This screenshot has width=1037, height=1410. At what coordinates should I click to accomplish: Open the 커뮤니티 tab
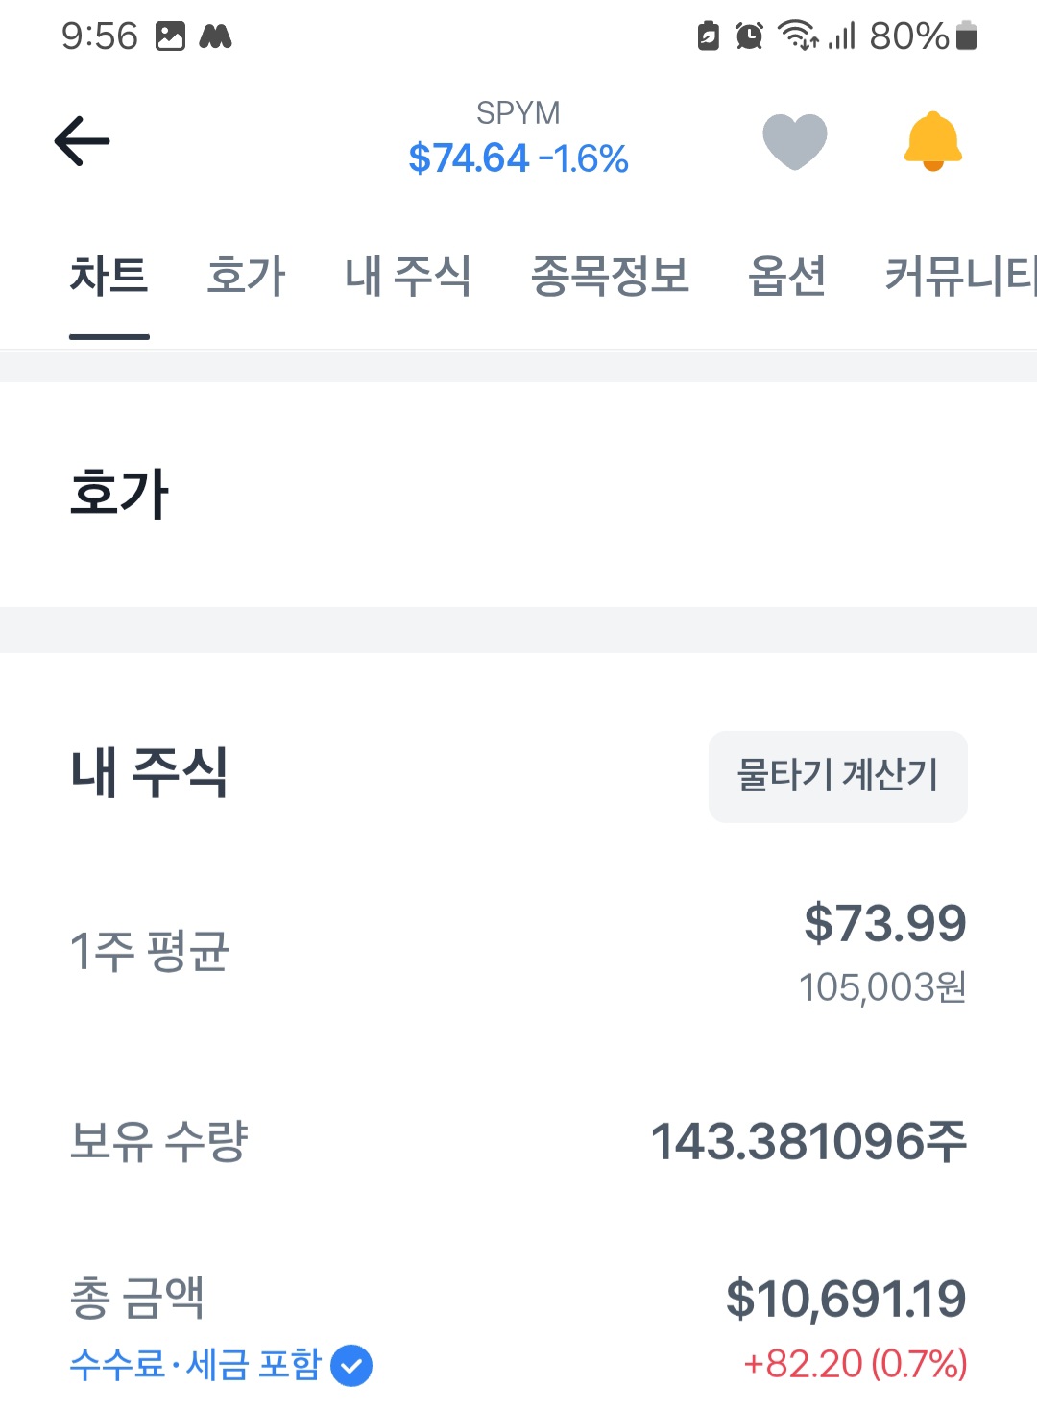click(x=960, y=277)
